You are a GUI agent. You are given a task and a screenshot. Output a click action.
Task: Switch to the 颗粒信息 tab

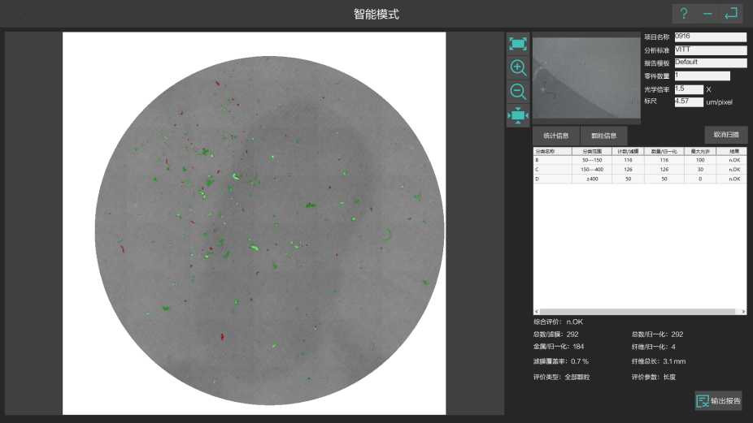coord(603,135)
